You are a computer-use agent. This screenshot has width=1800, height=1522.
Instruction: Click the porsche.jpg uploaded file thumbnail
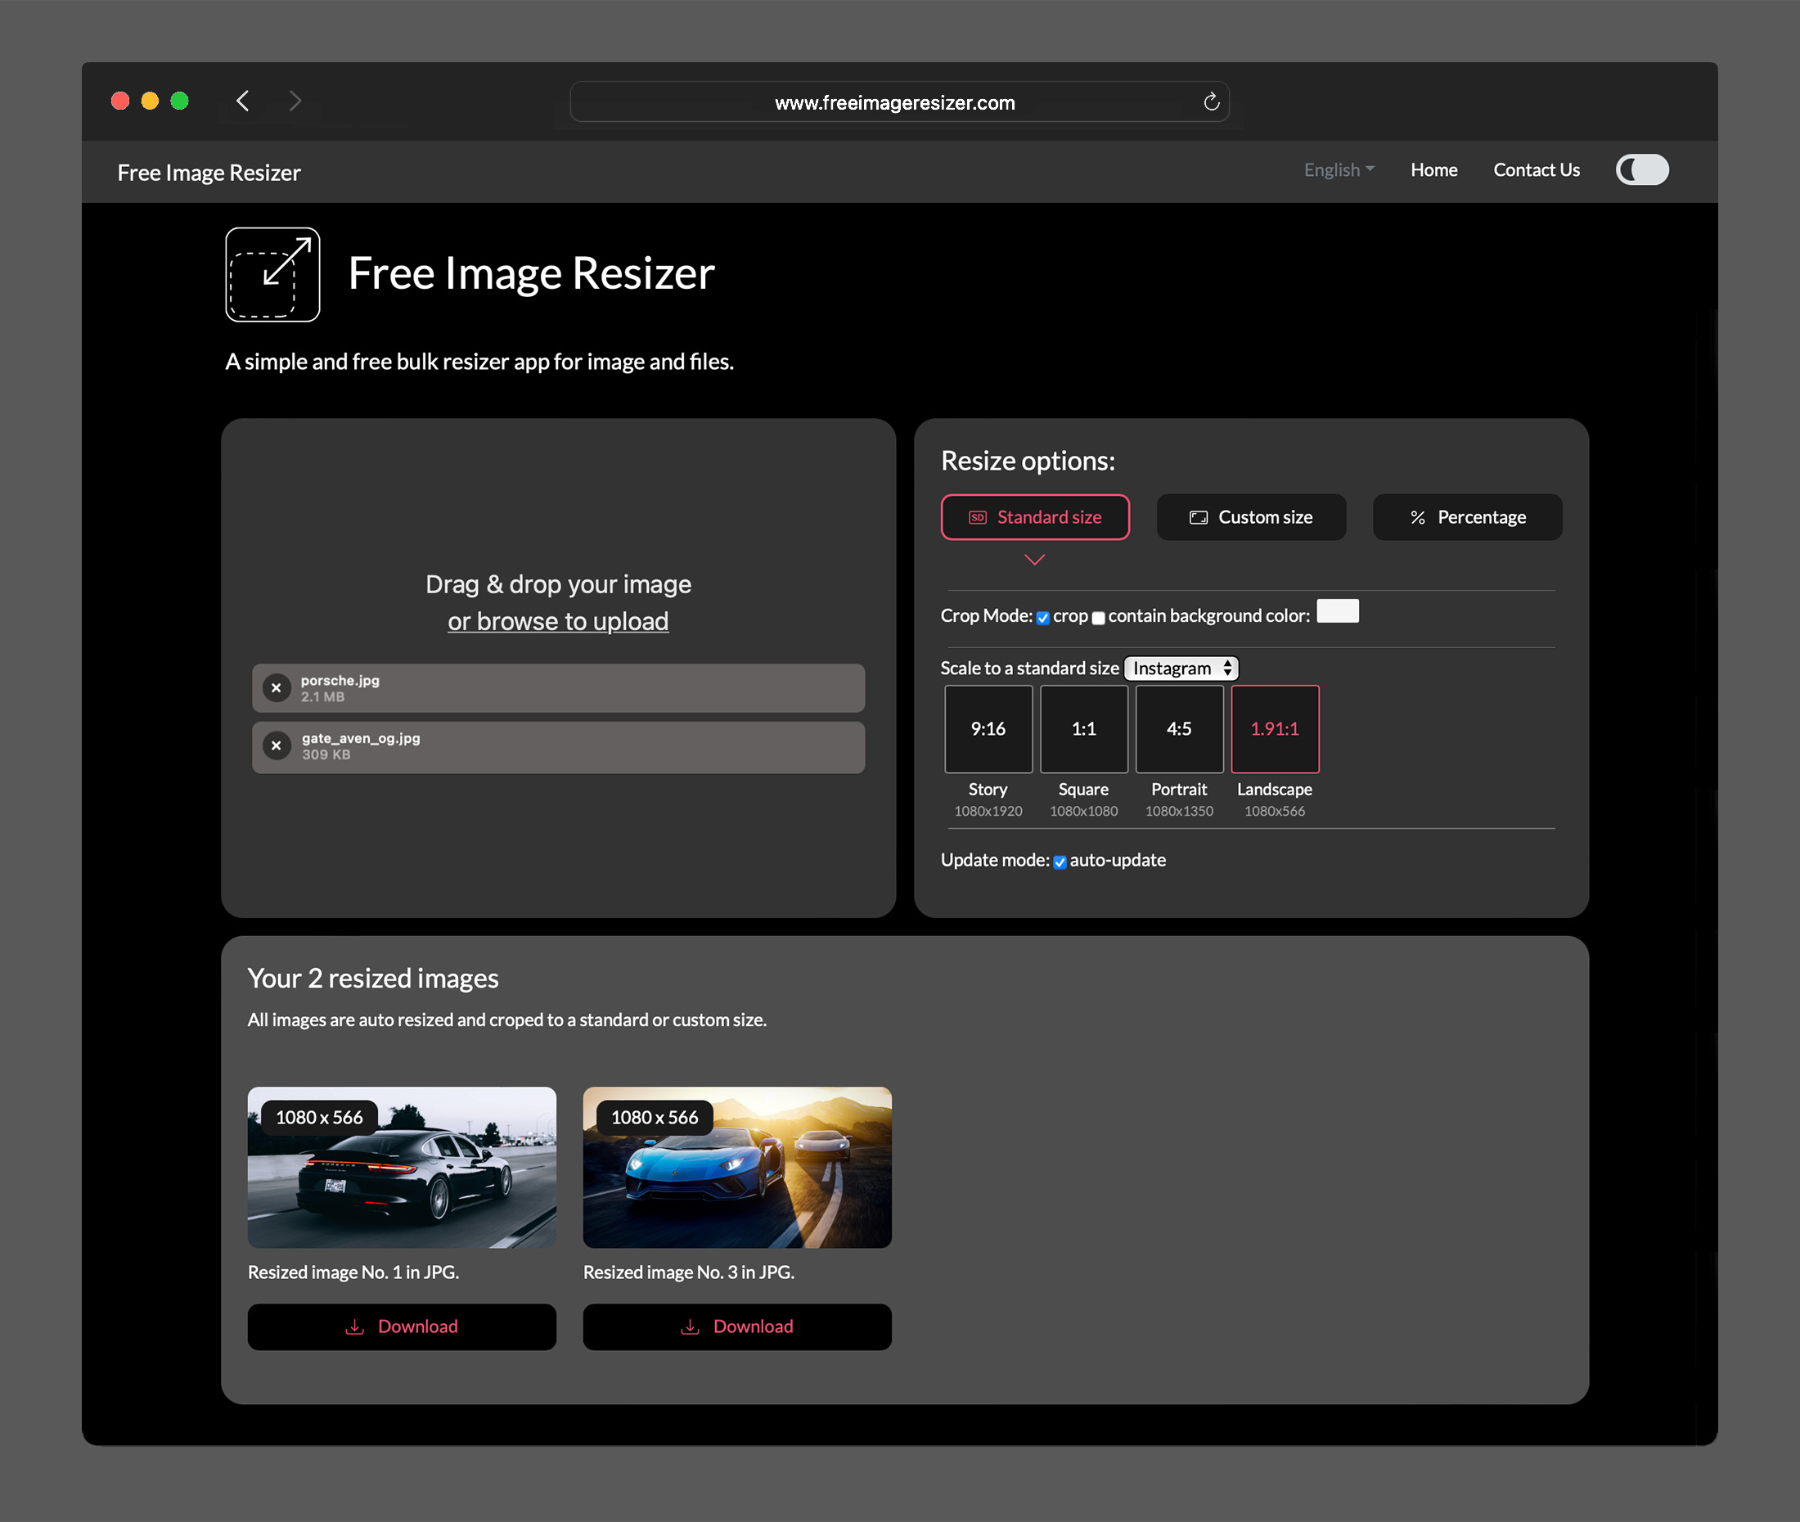tap(559, 687)
